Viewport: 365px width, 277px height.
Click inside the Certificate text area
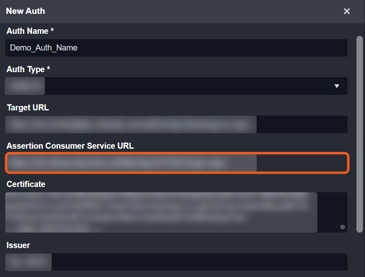click(x=176, y=212)
